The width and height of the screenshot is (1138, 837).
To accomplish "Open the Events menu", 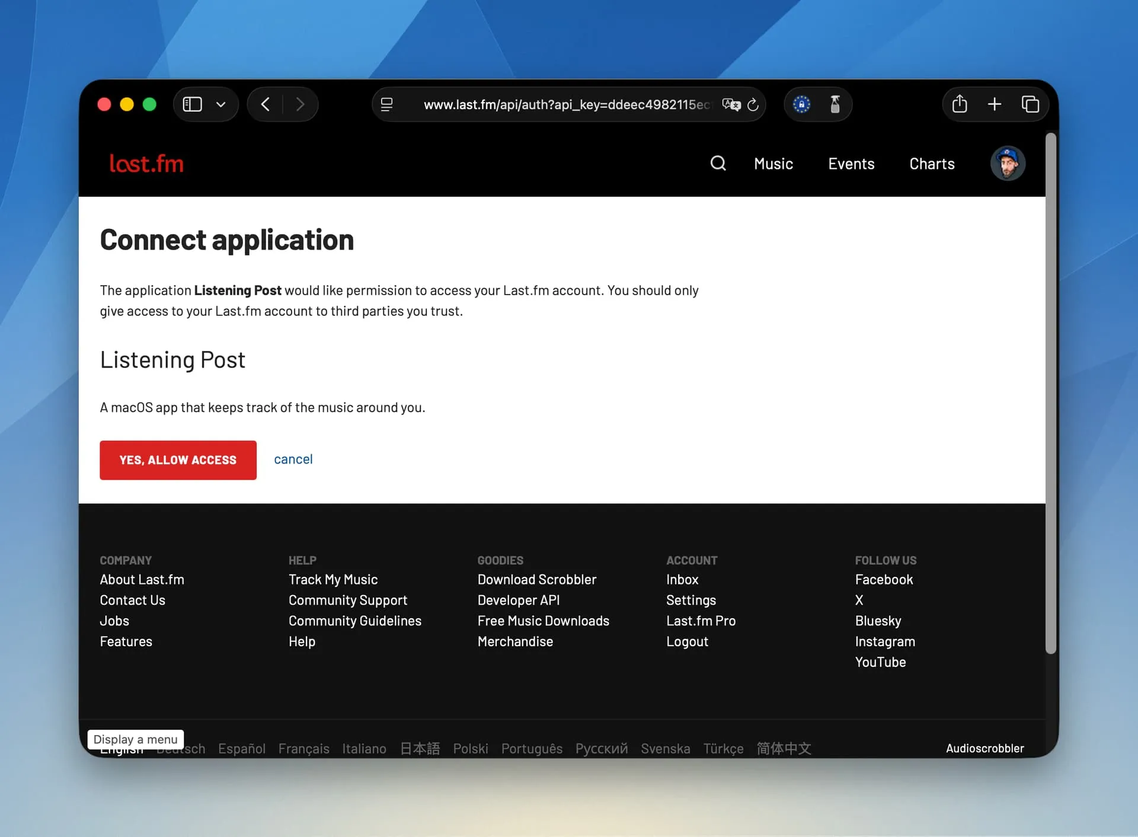I will tap(851, 164).
